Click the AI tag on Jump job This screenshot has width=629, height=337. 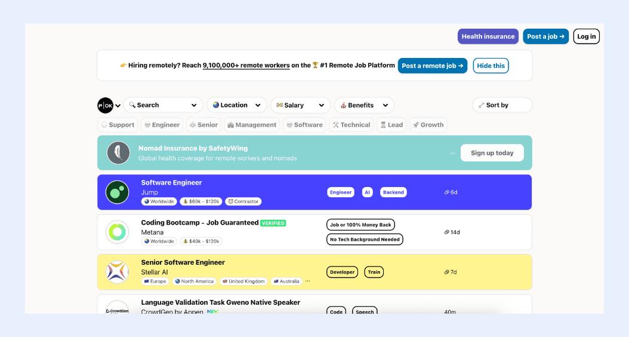coord(367,192)
